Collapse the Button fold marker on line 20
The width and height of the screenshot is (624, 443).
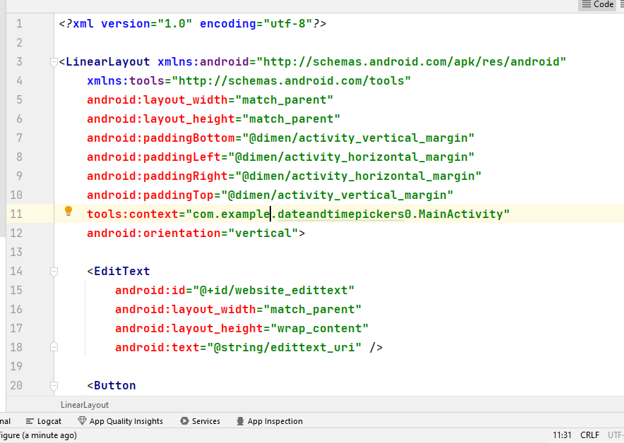[54, 386]
